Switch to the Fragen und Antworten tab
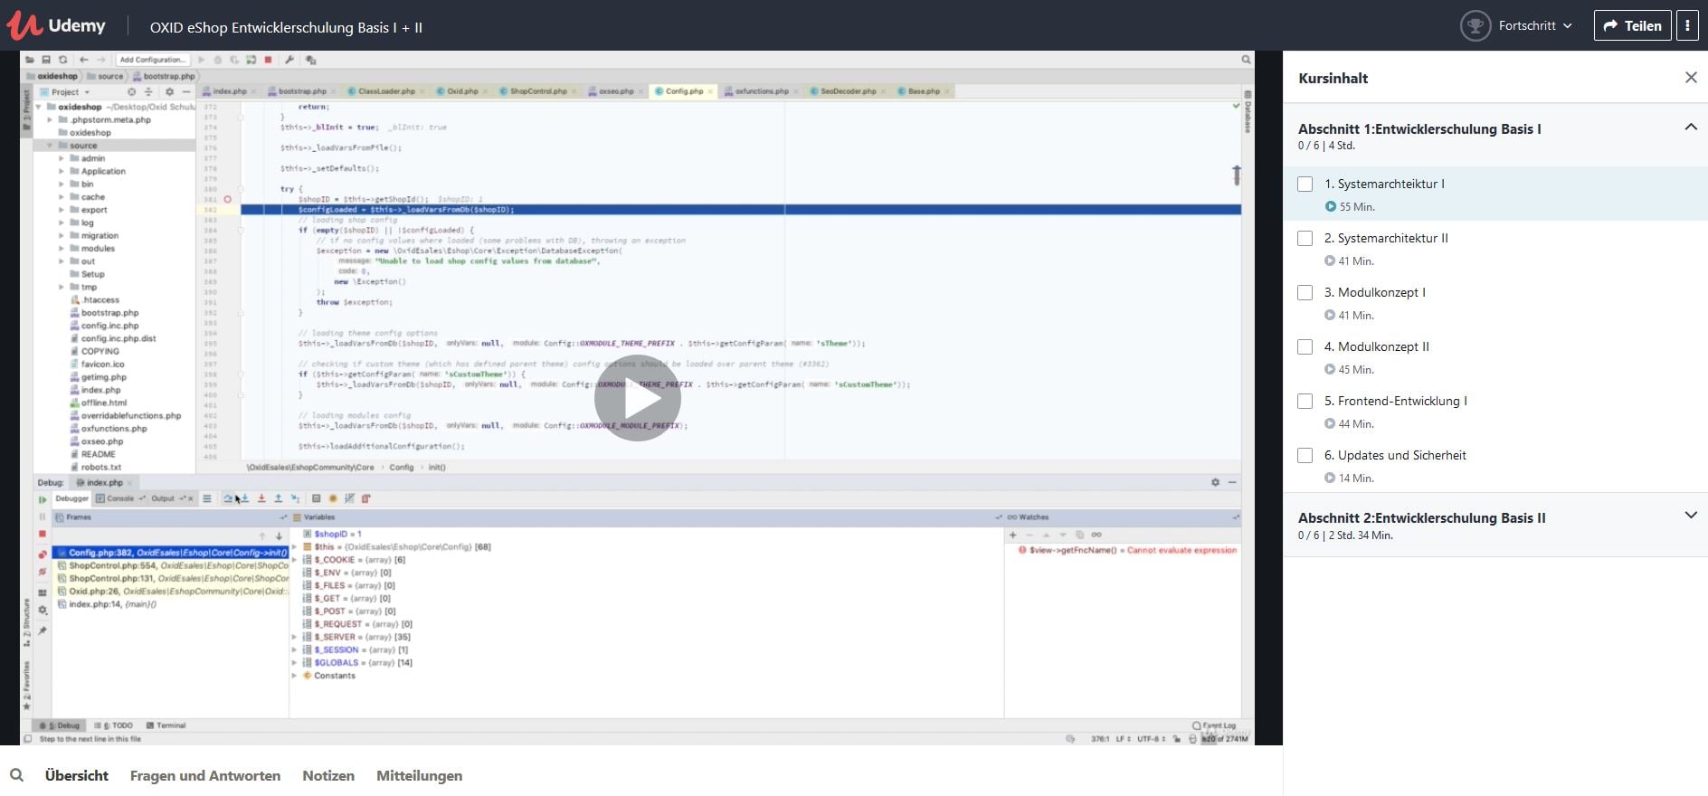1708x796 pixels. point(205,775)
